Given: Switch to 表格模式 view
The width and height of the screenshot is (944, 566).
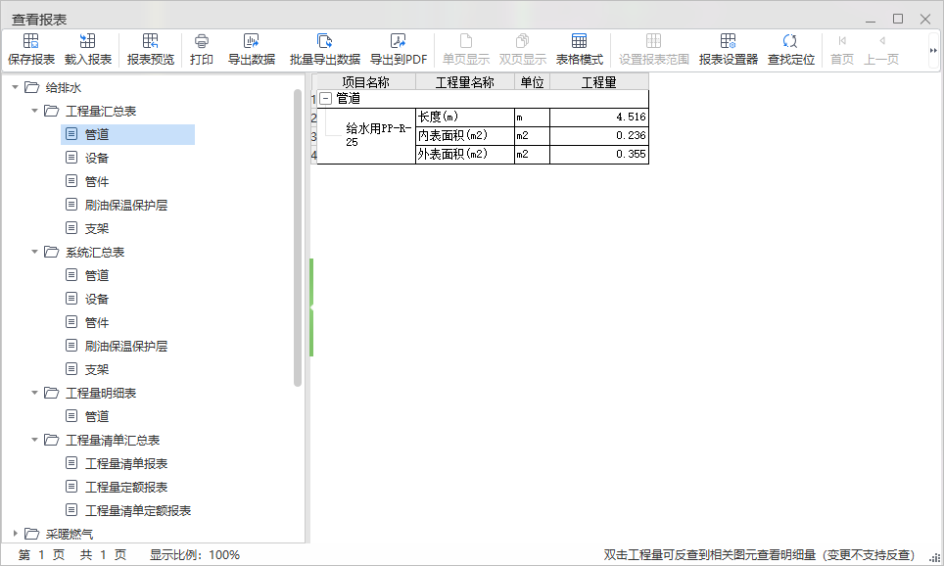Looking at the screenshot, I should click(579, 41).
